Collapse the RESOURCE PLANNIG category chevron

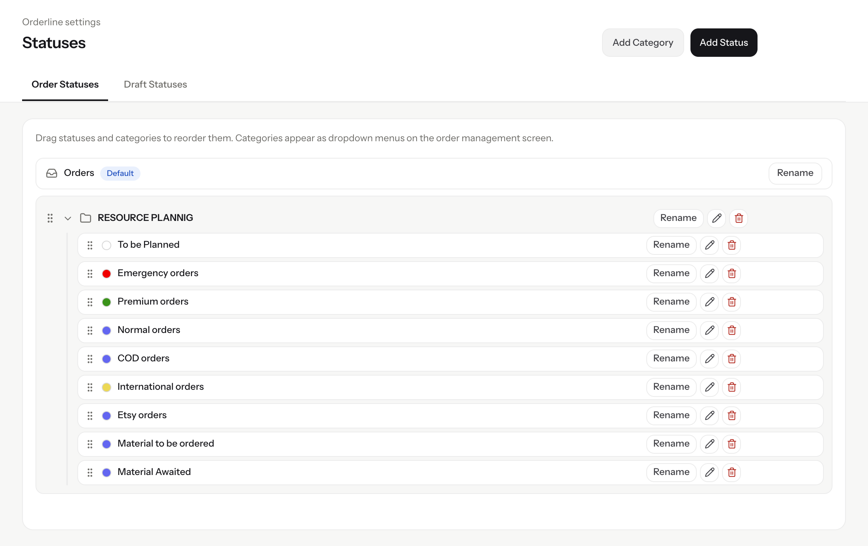coord(68,218)
